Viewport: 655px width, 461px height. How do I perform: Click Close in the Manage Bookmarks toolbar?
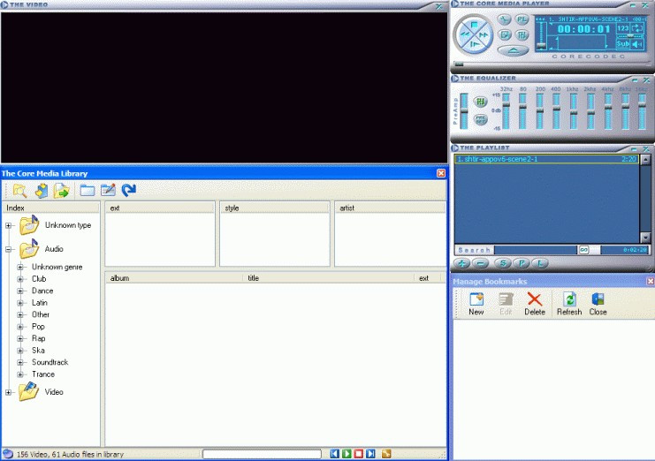pos(598,304)
